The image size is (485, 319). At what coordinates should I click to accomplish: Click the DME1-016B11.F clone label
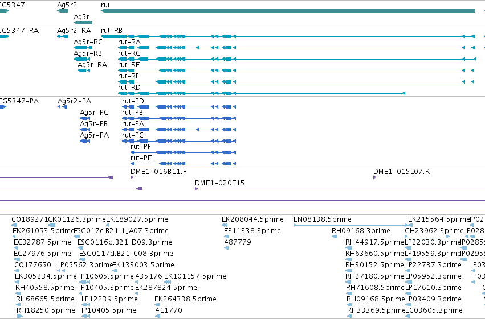(x=158, y=172)
